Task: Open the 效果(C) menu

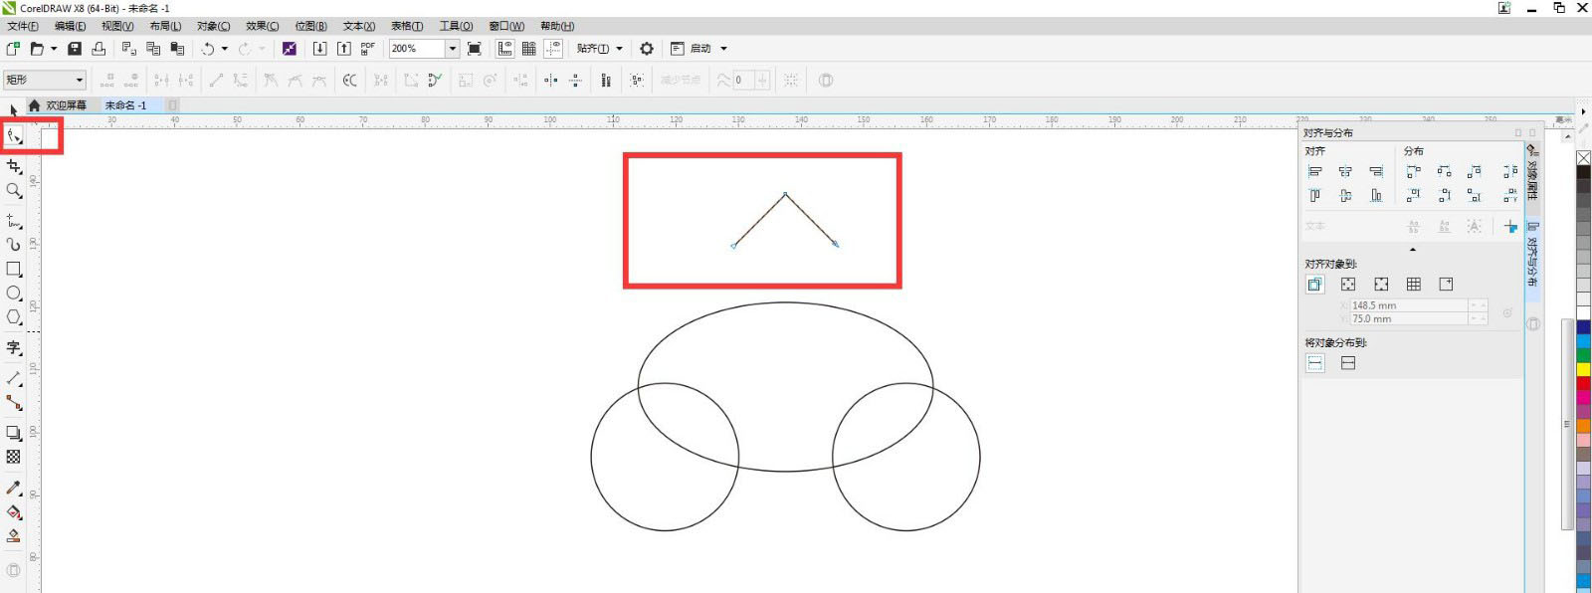Action: [262, 26]
